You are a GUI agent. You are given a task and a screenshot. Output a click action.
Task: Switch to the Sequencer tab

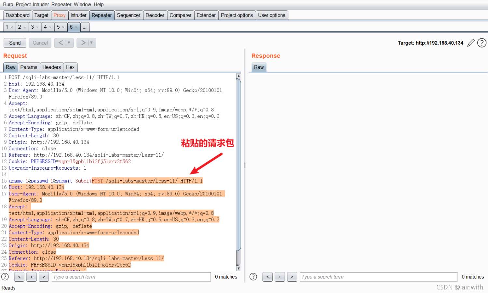[129, 15]
